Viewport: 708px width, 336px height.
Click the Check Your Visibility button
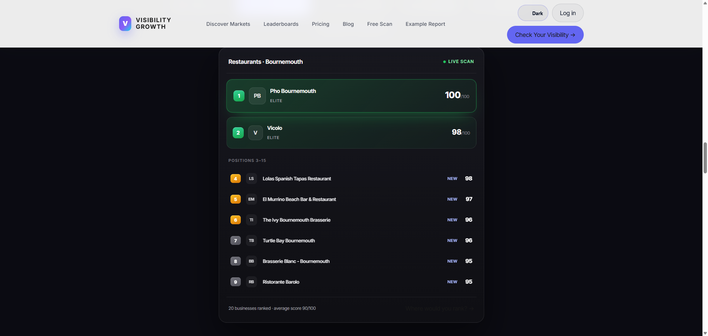pyautogui.click(x=545, y=35)
